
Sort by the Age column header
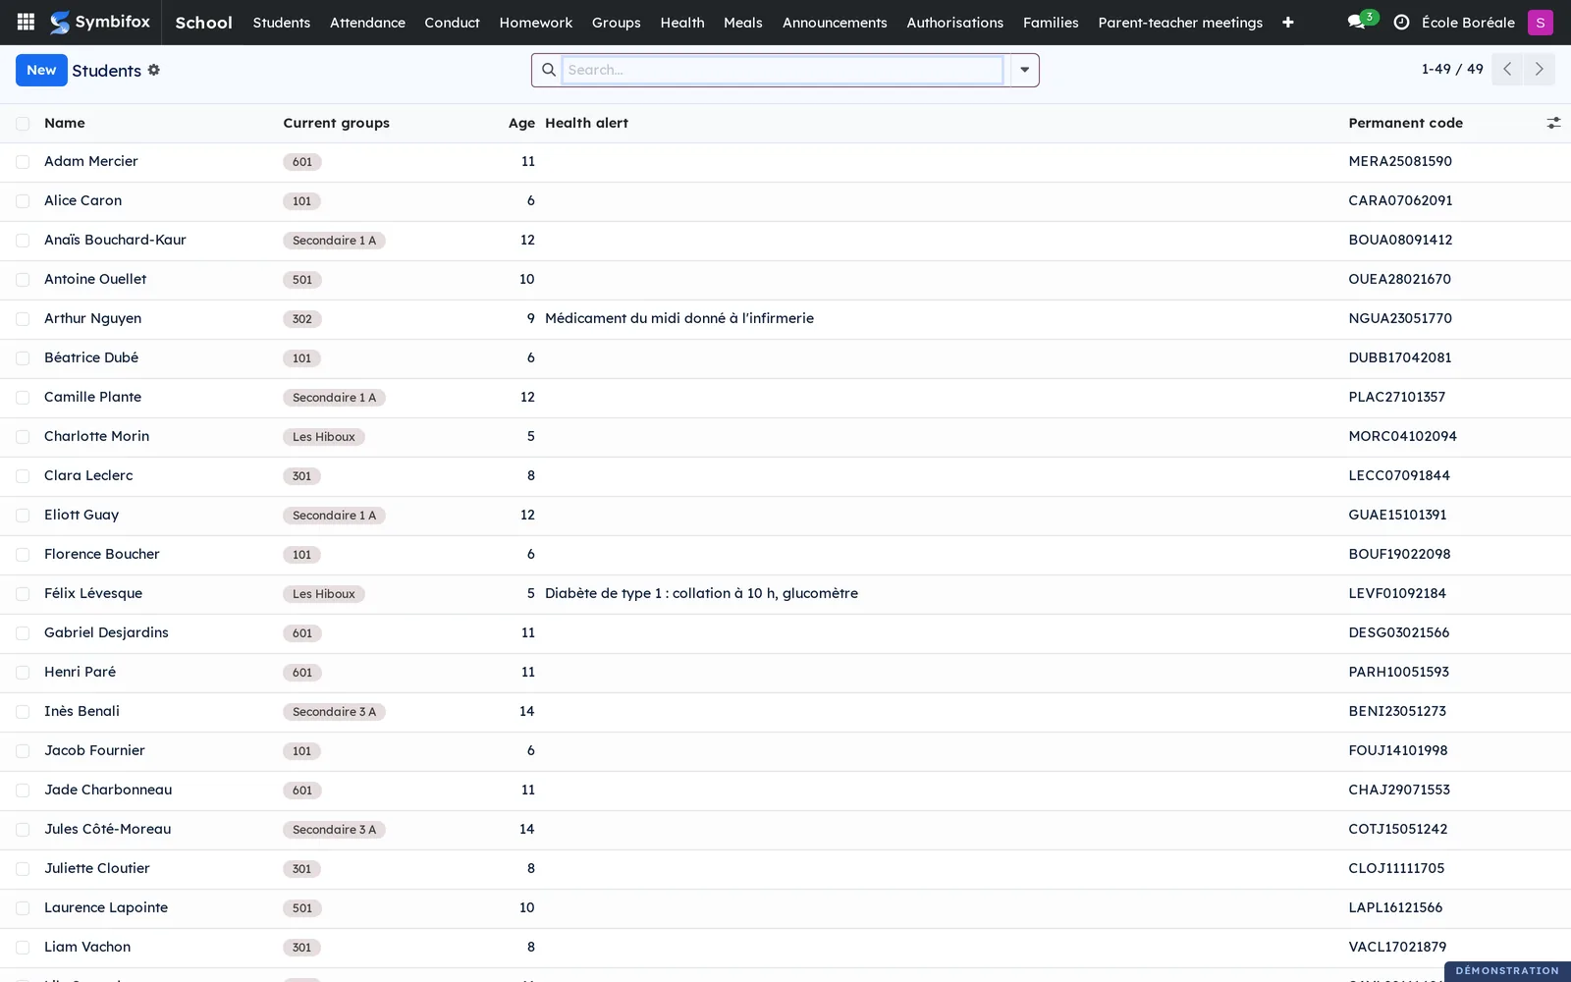tap(521, 123)
